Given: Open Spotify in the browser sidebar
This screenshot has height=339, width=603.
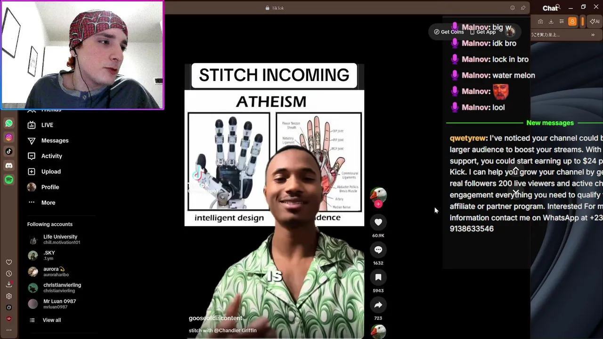Looking at the screenshot, I should 9,180.
